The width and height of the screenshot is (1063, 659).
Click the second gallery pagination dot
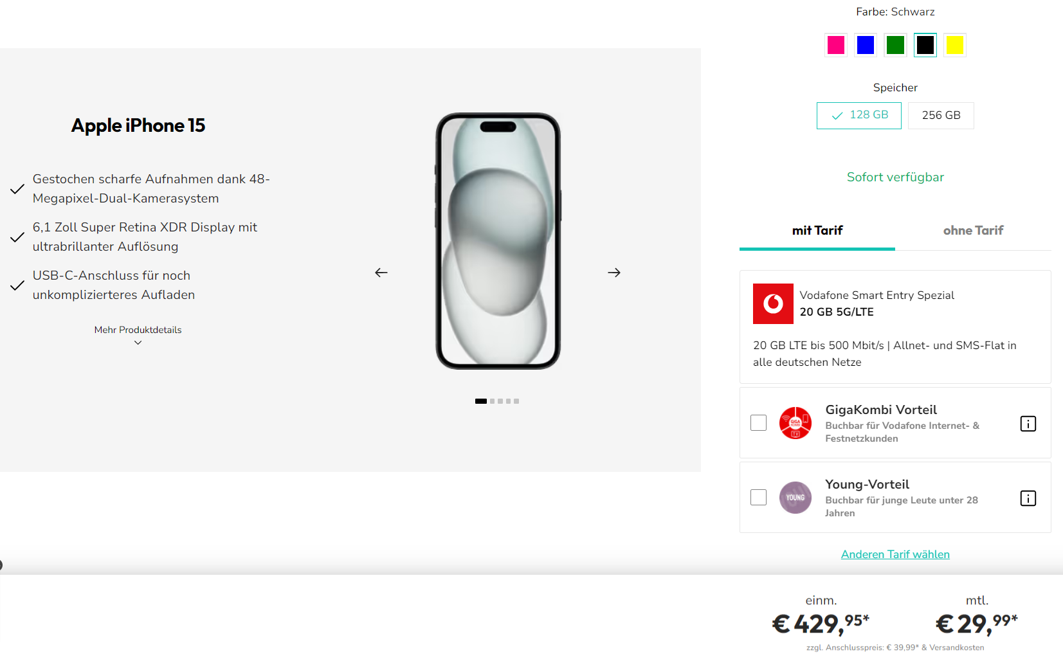pos(491,401)
